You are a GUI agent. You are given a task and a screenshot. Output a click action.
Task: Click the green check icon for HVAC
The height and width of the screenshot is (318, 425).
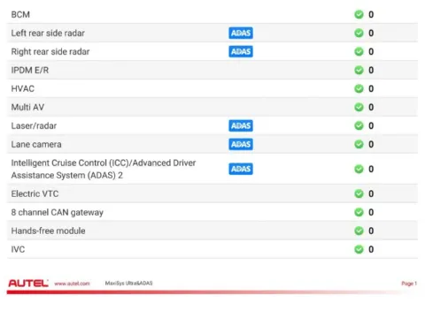coord(359,88)
